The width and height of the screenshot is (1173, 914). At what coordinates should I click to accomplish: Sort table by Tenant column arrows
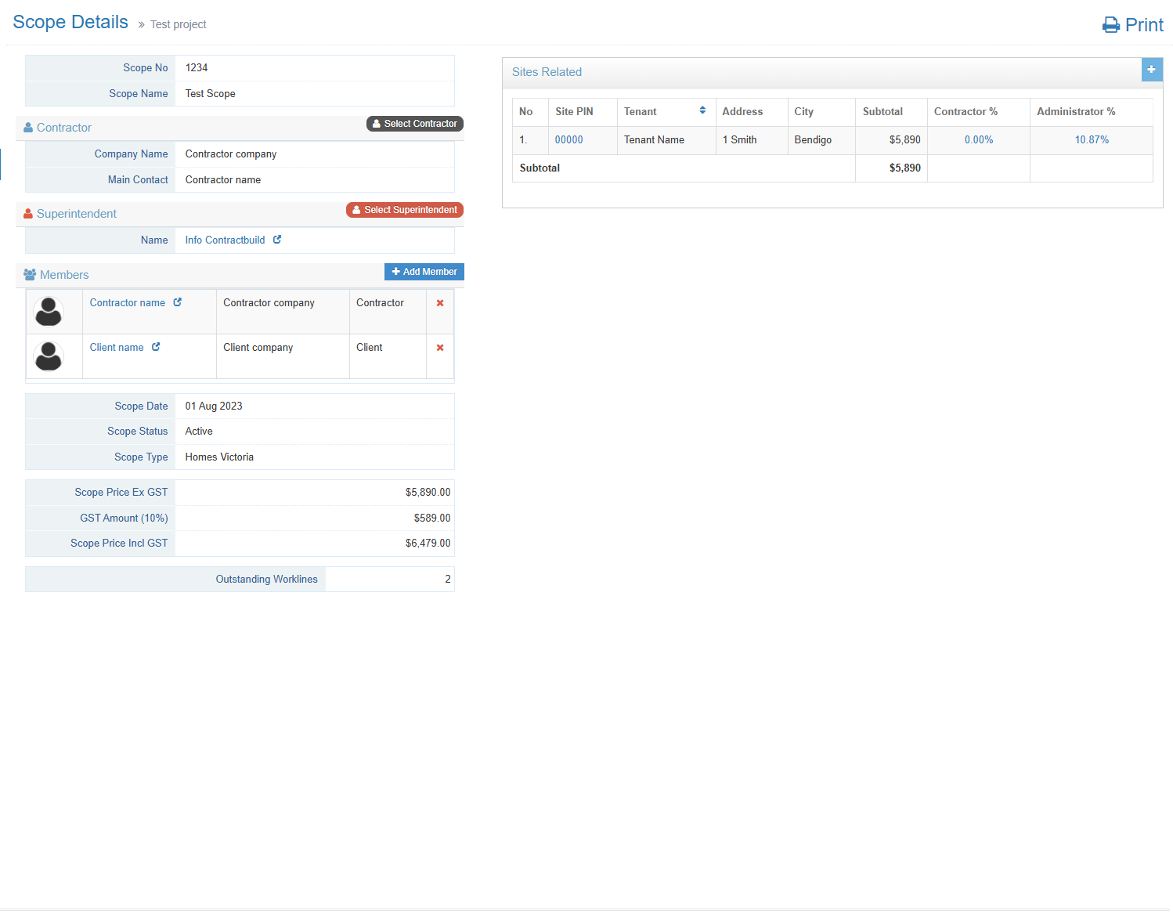[702, 110]
